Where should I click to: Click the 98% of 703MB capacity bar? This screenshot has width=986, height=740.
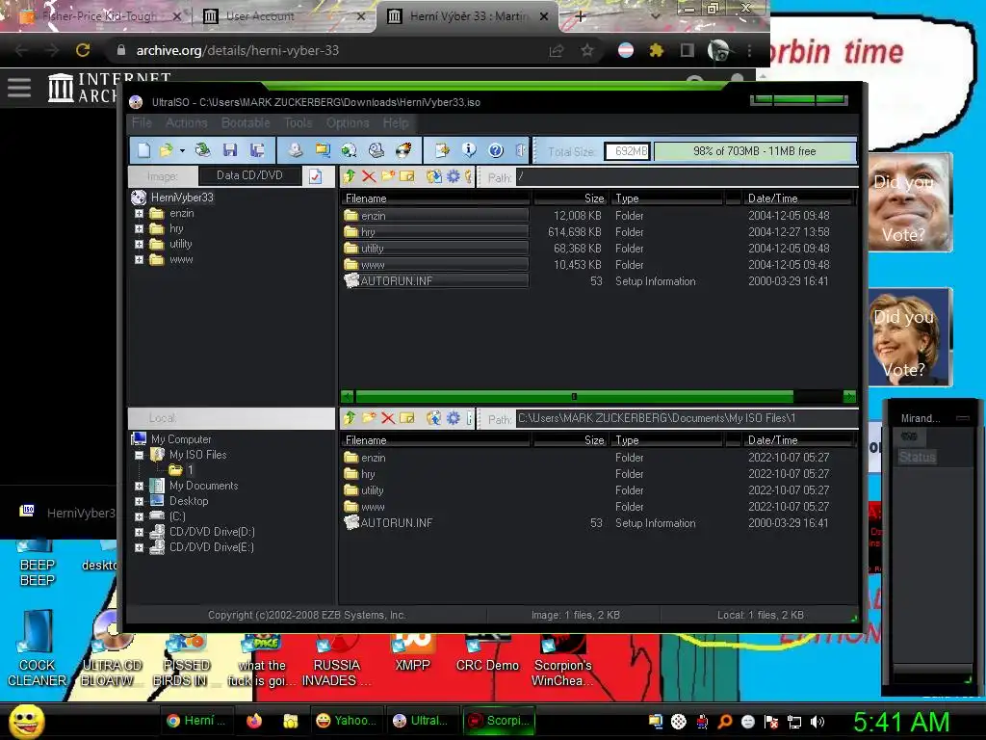[755, 151]
